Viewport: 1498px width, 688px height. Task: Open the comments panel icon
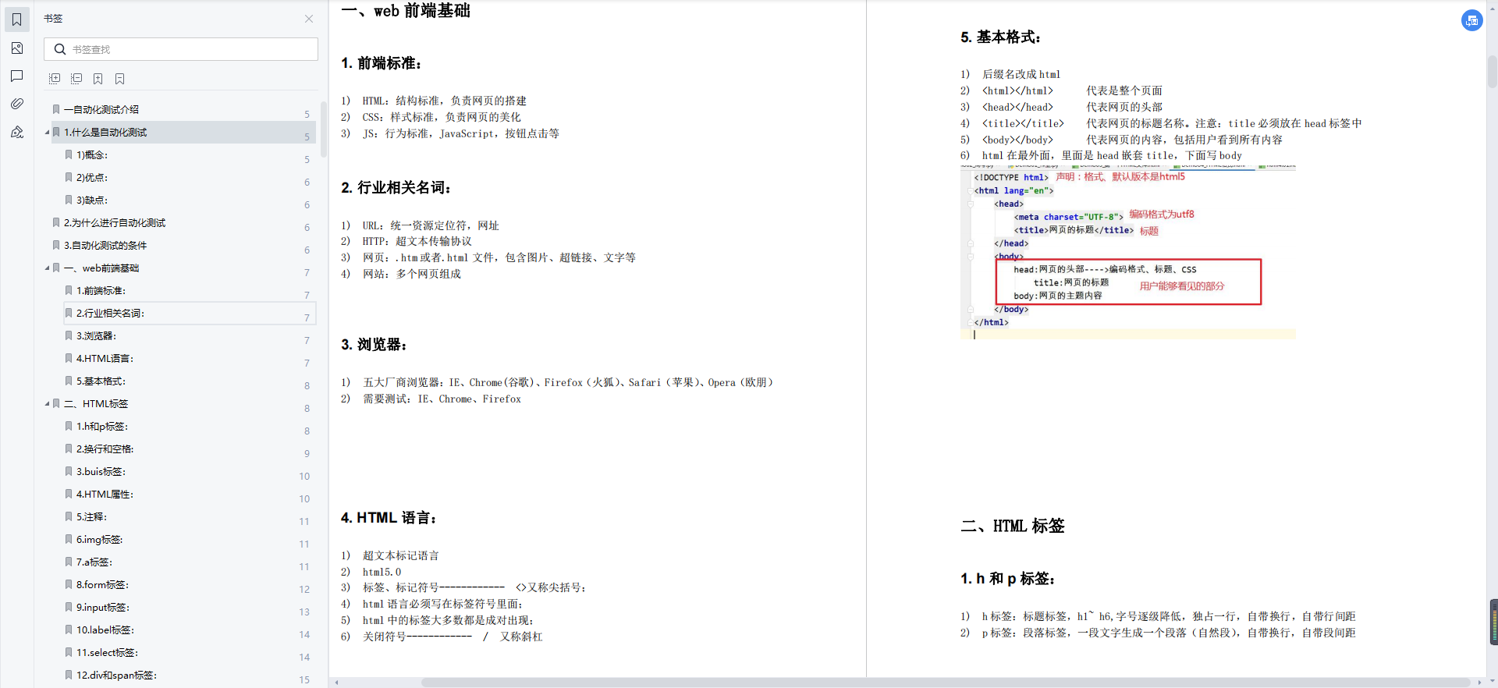[16, 76]
